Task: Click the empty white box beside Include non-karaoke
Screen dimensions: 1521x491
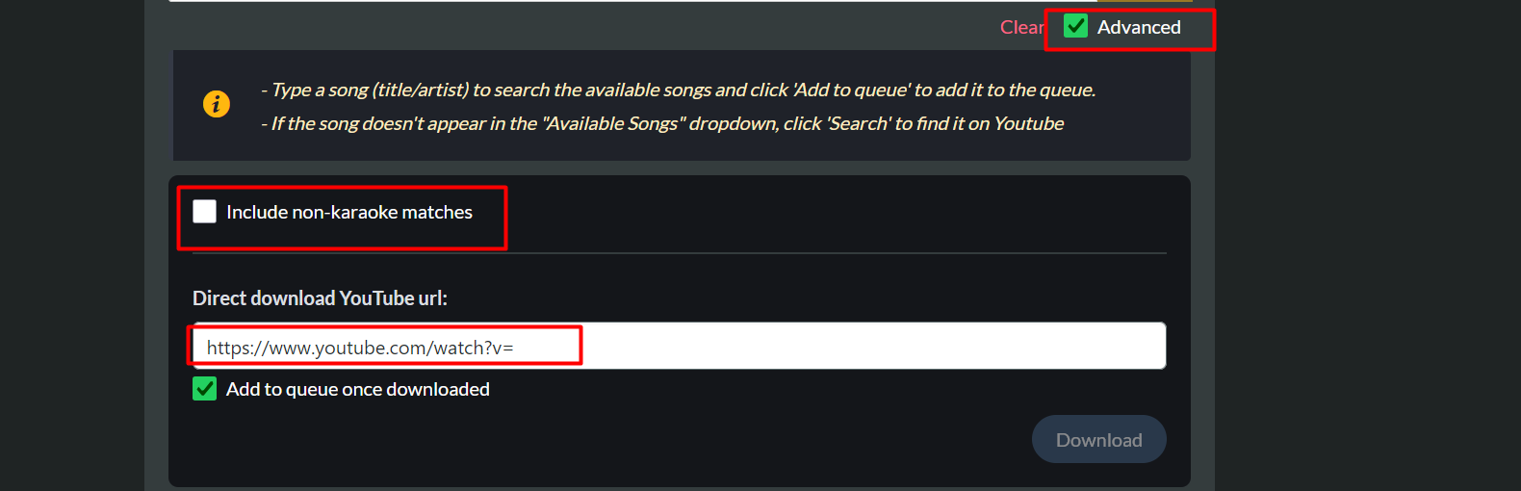Action: (205, 212)
